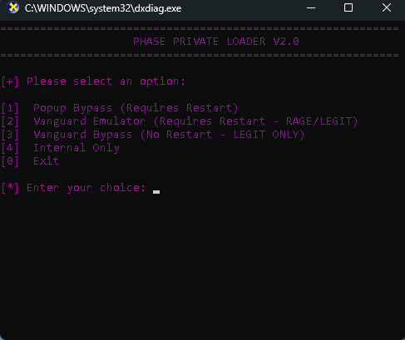This screenshot has height=340, width=405.
Task: Click the [1] option marker
Action: 10,108
